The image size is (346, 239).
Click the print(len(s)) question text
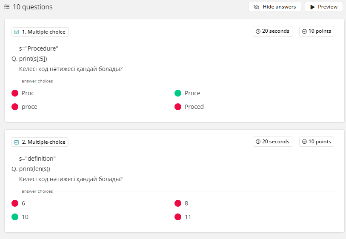[34, 169]
